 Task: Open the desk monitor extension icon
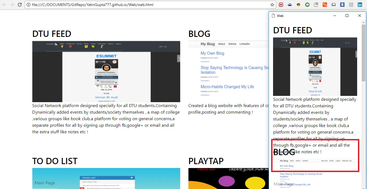pyautogui.click(x=334, y=5)
